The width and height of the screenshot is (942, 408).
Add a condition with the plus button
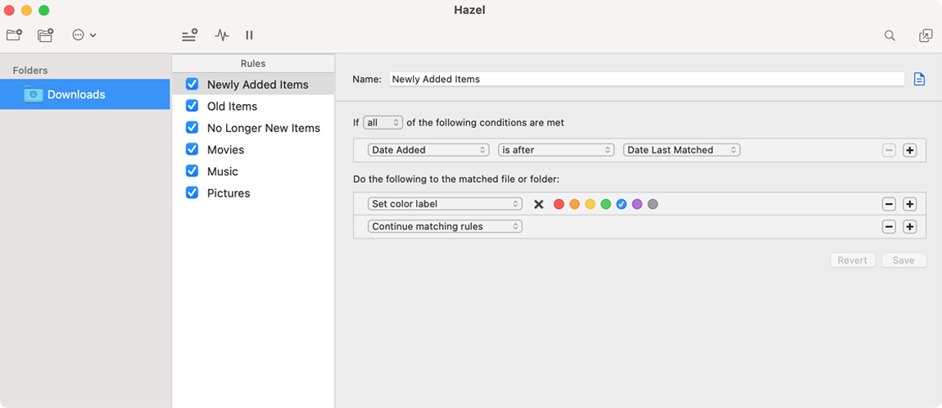(x=909, y=150)
